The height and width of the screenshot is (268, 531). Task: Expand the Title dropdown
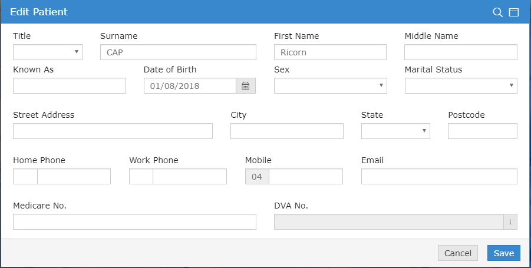(x=48, y=52)
